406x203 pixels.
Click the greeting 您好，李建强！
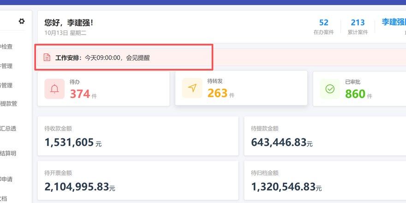(69, 23)
